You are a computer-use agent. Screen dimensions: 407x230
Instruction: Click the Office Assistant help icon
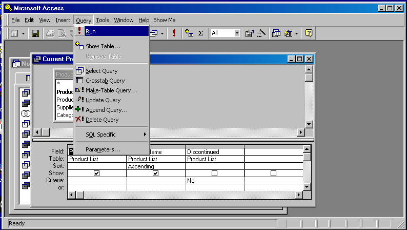(309, 33)
